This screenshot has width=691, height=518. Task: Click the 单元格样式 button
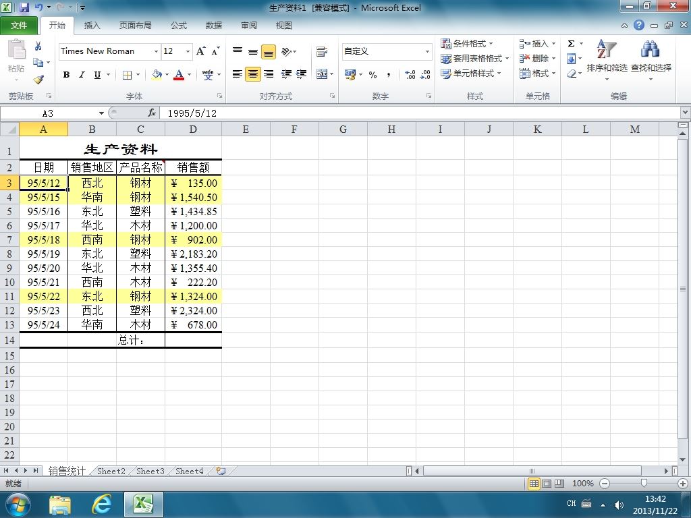(x=472, y=74)
